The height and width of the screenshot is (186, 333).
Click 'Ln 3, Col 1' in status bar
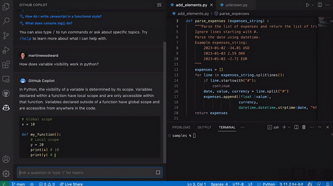197,184
